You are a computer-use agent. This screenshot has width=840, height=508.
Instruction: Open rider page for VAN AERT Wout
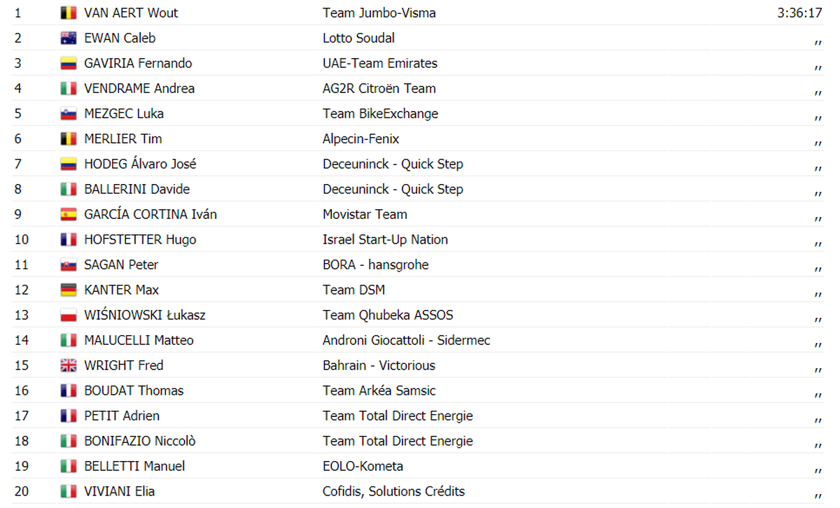tap(131, 13)
